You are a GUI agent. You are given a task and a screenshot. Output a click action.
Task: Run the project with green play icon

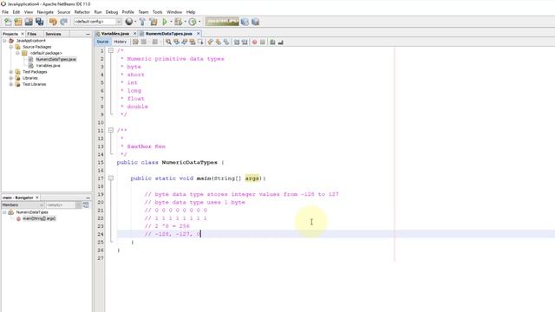click(x=165, y=22)
